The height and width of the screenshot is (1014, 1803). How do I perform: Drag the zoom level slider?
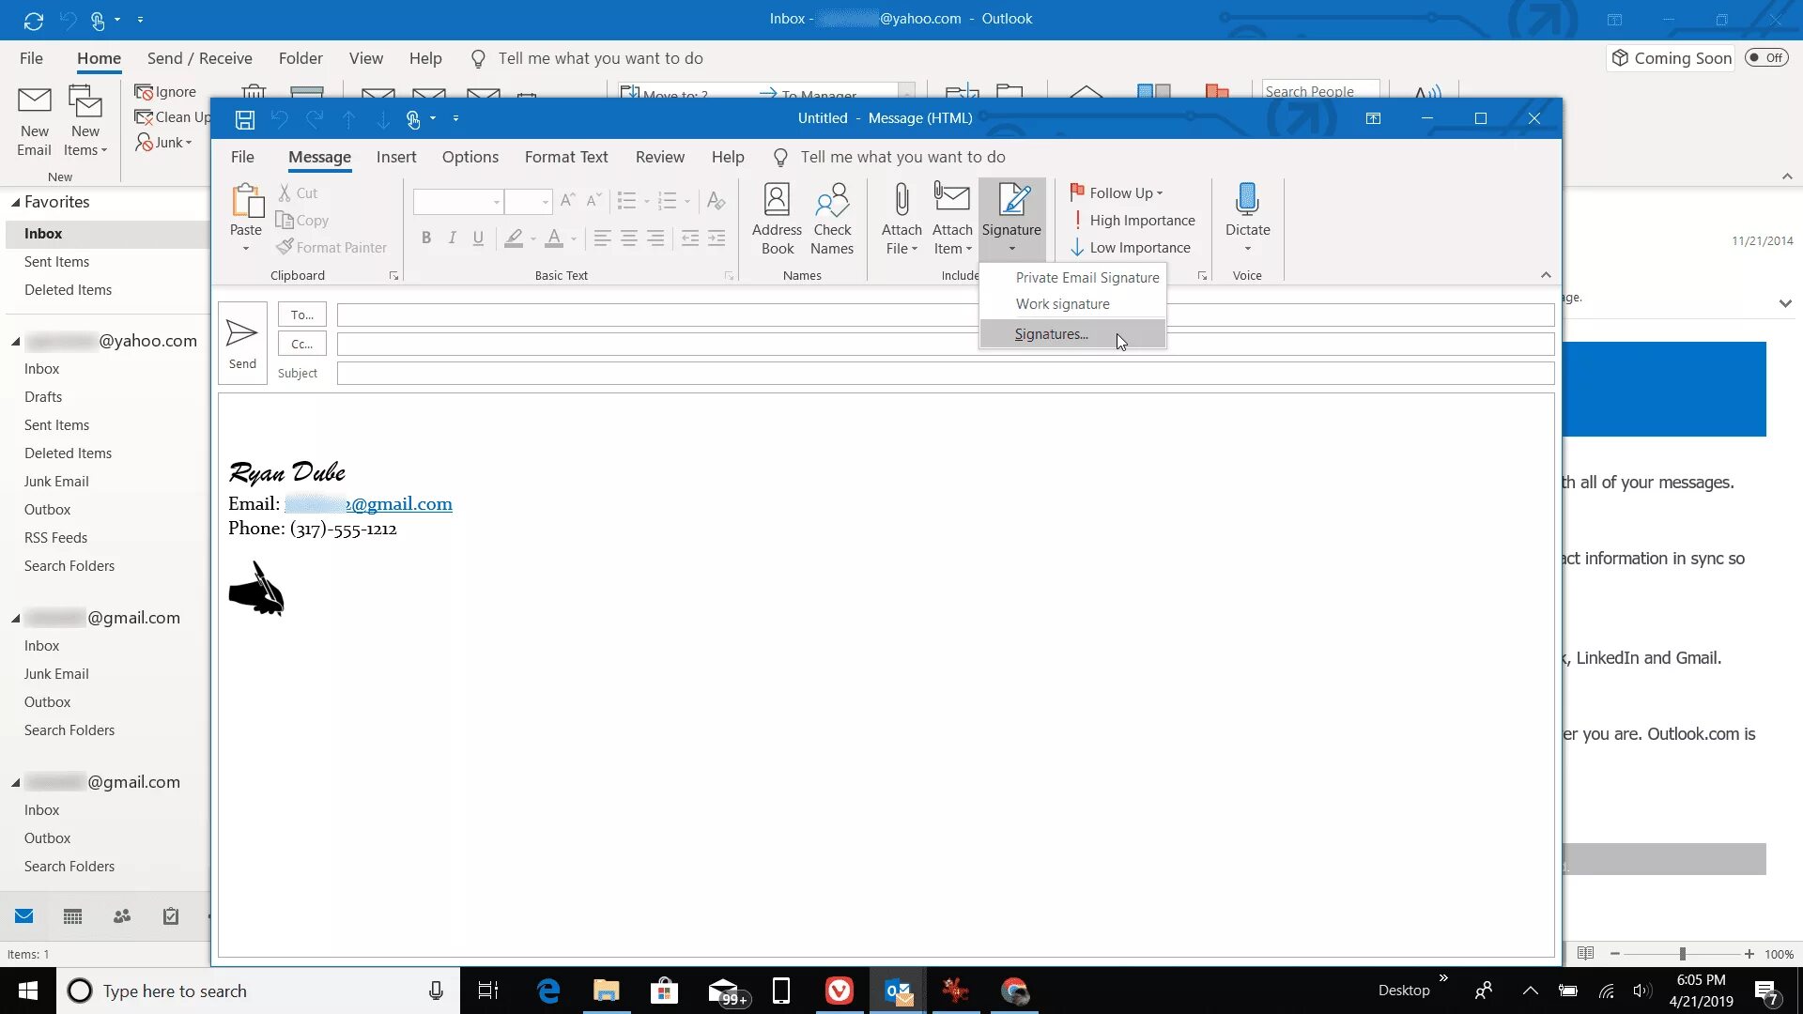1682,953
